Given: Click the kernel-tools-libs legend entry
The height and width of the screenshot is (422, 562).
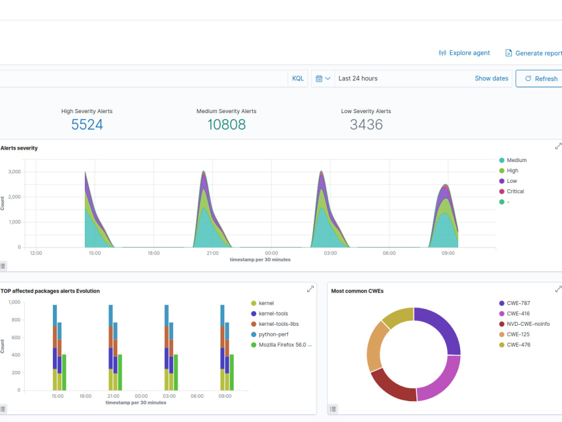Looking at the screenshot, I should (x=275, y=324).
